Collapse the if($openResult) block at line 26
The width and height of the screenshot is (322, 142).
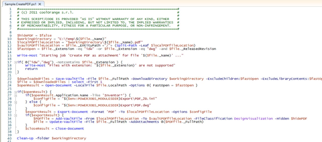pyautogui.click(x=16, y=92)
